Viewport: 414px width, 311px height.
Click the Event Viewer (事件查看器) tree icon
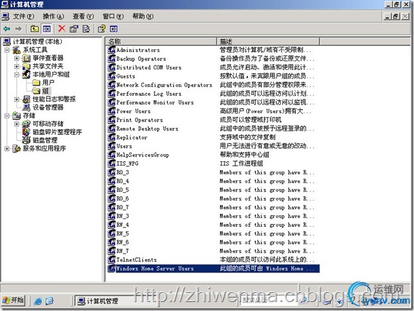[26, 58]
